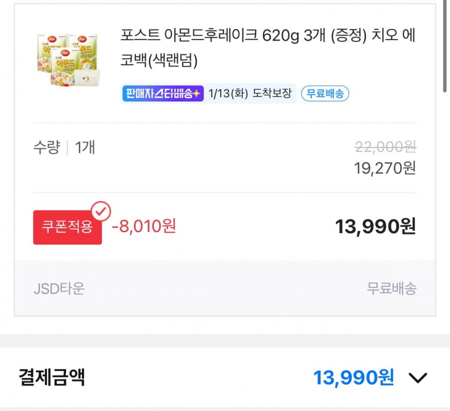Toggle the coupon applied red checkmark
This screenshot has height=411, width=450.
(x=101, y=212)
